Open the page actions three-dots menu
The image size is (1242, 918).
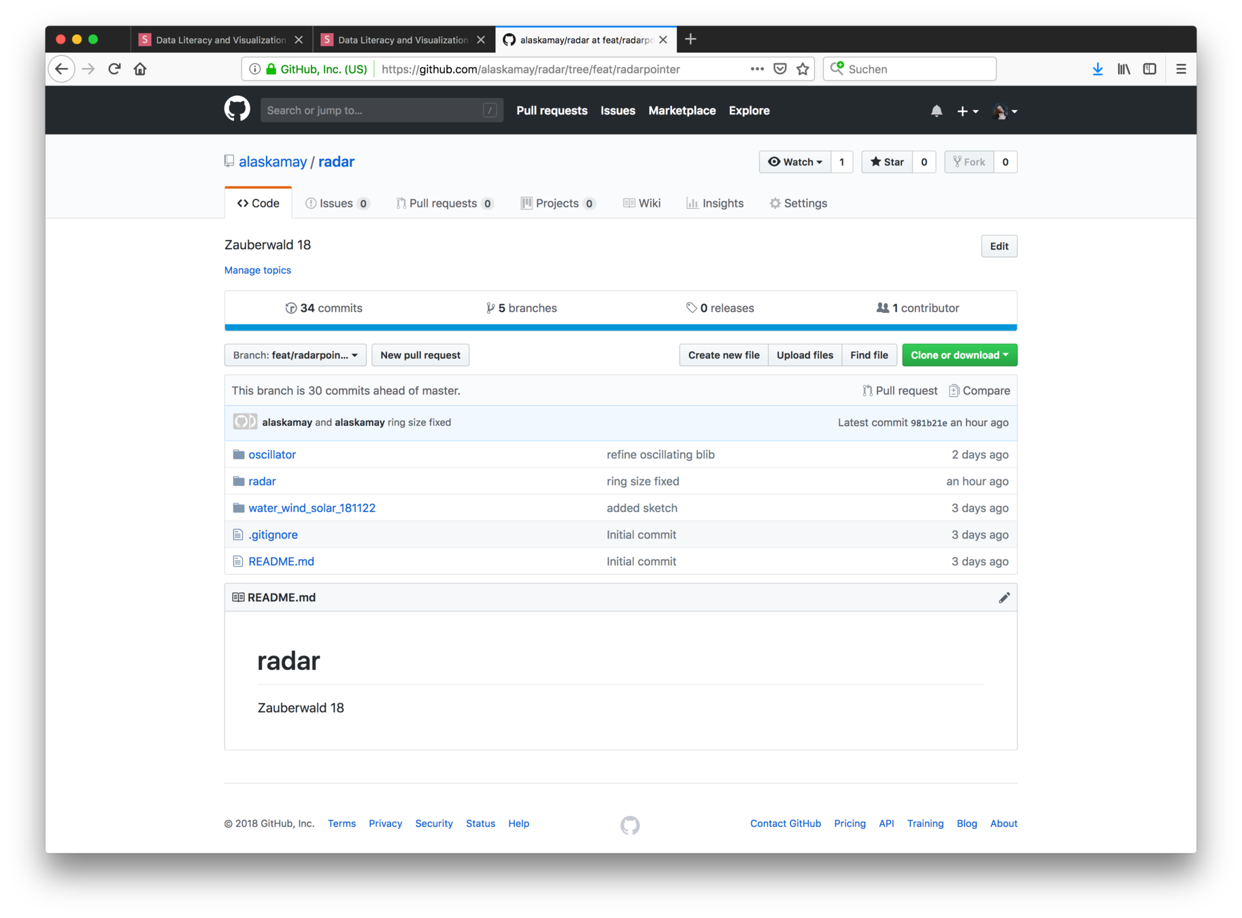756,69
